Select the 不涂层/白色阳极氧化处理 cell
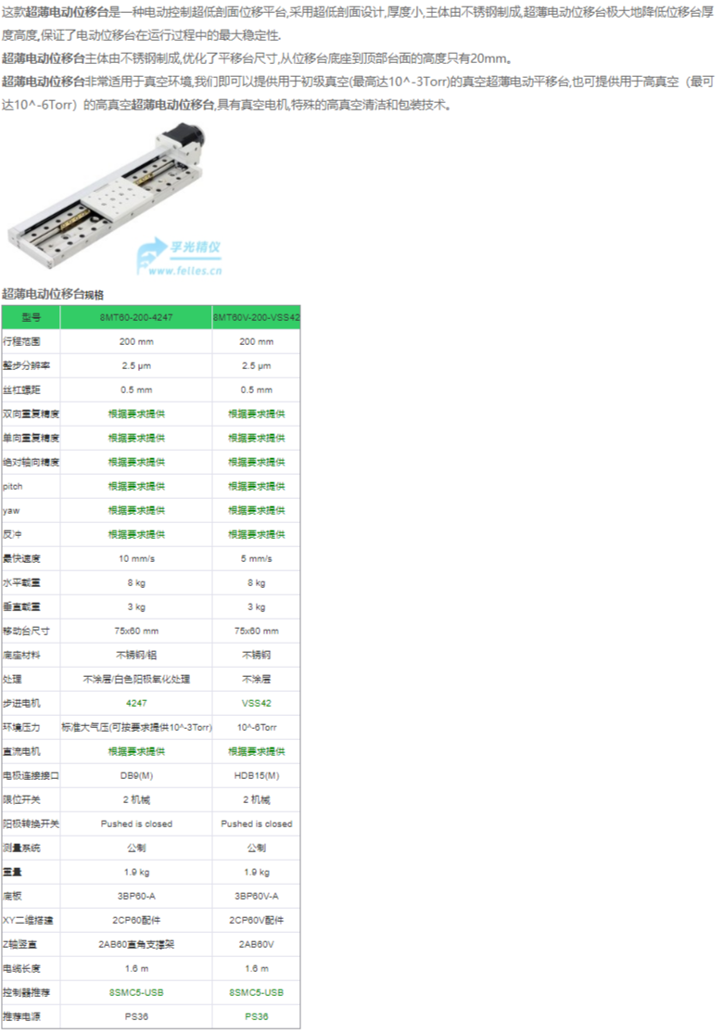 tap(136, 679)
